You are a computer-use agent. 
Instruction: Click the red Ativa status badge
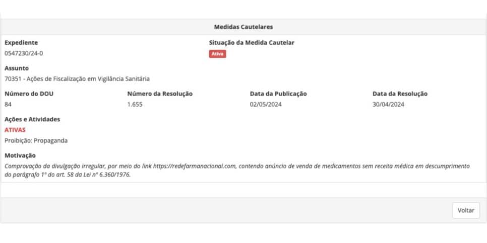[217, 54]
